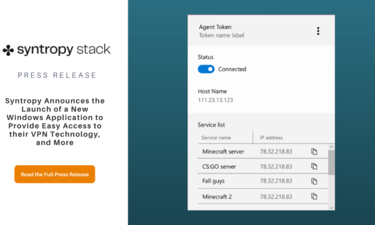Click the Host Name value 111.23.13.123

pos(215,100)
